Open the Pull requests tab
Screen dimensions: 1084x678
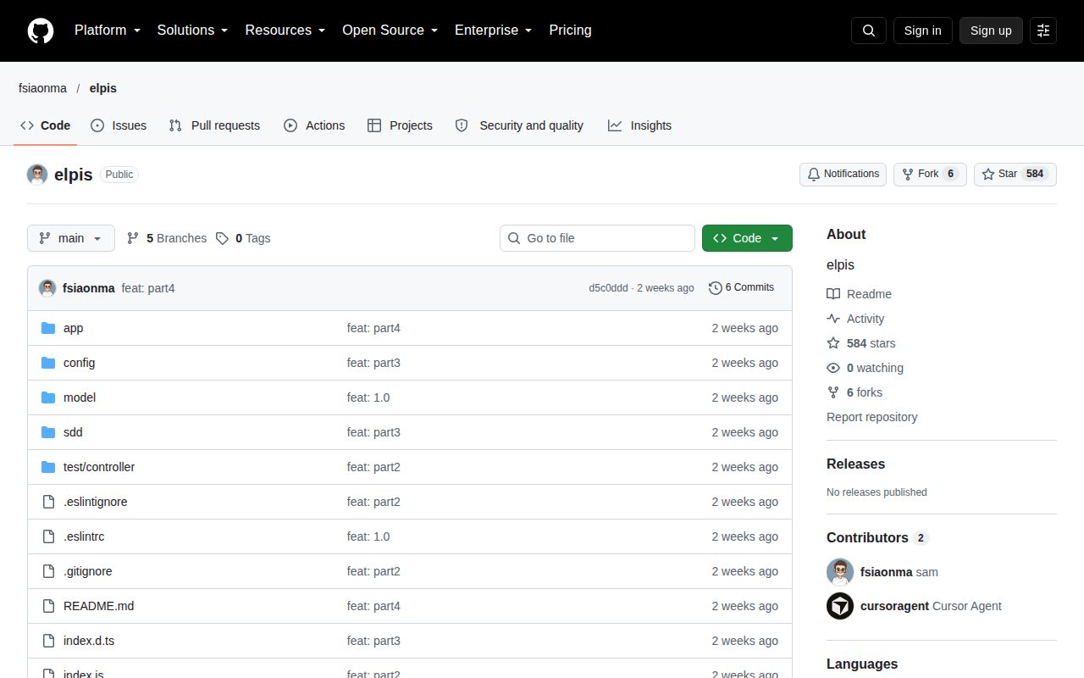coord(214,125)
